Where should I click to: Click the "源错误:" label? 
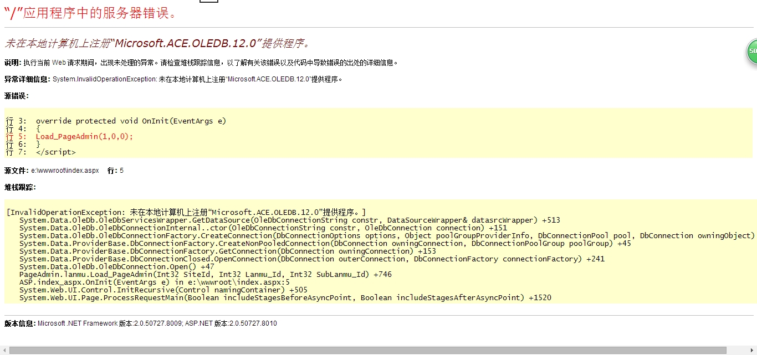[x=16, y=96]
